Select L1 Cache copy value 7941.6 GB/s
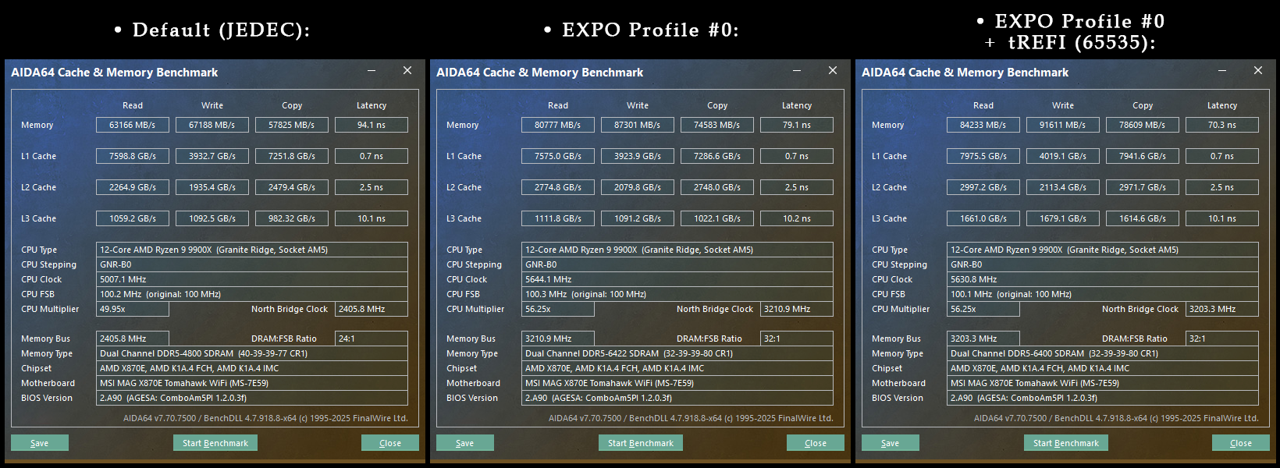1280x468 pixels. (x=1143, y=156)
